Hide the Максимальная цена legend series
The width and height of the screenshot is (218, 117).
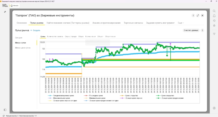[x=60, y=98]
